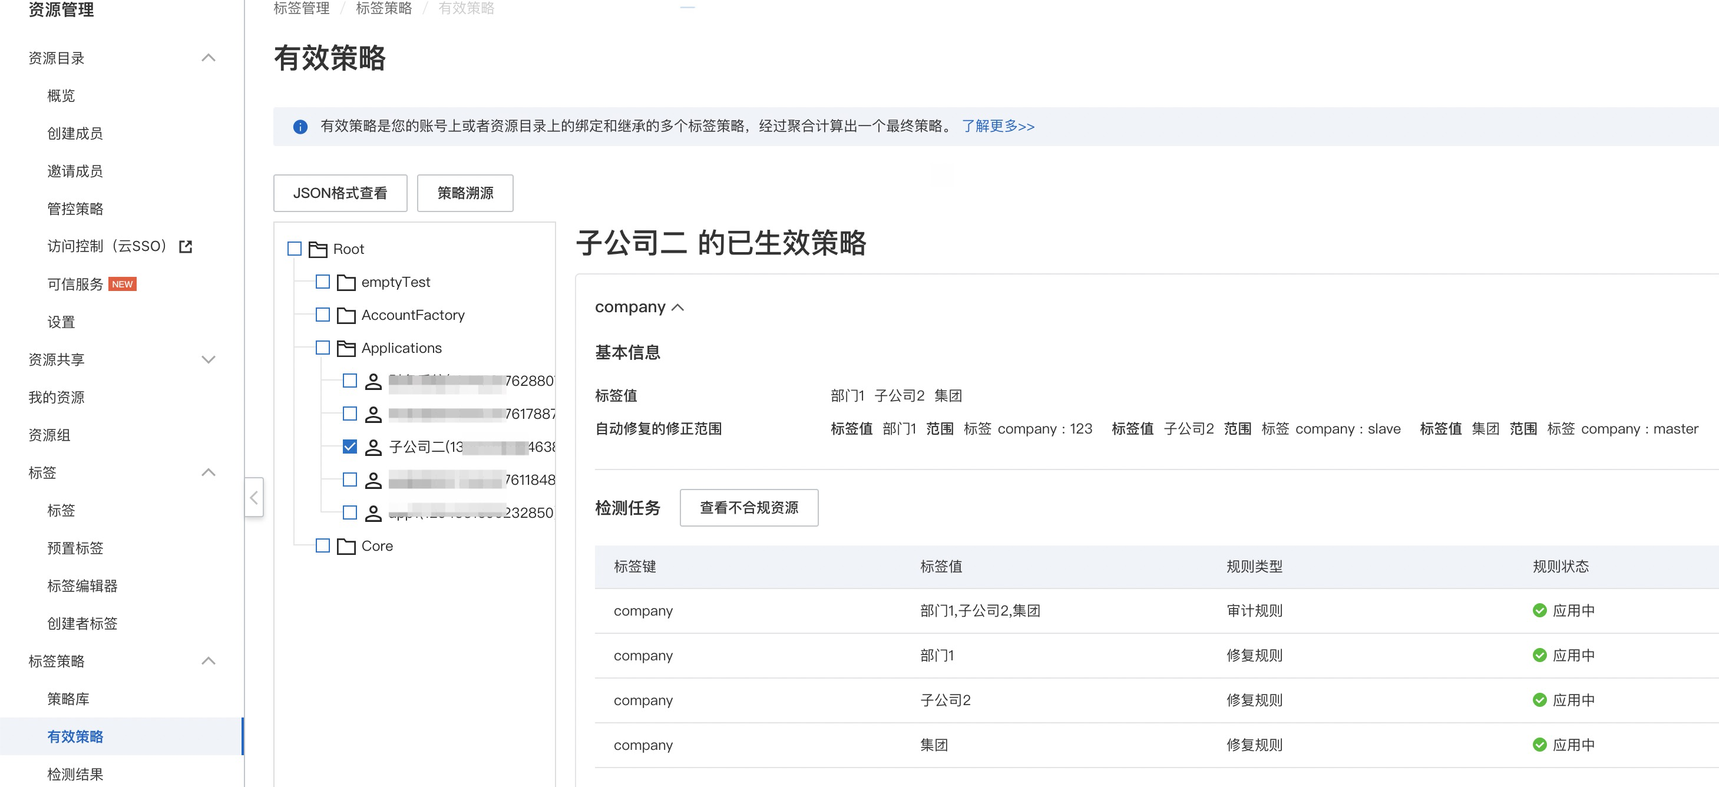
Task: Collapse the company policy section
Action: [678, 307]
